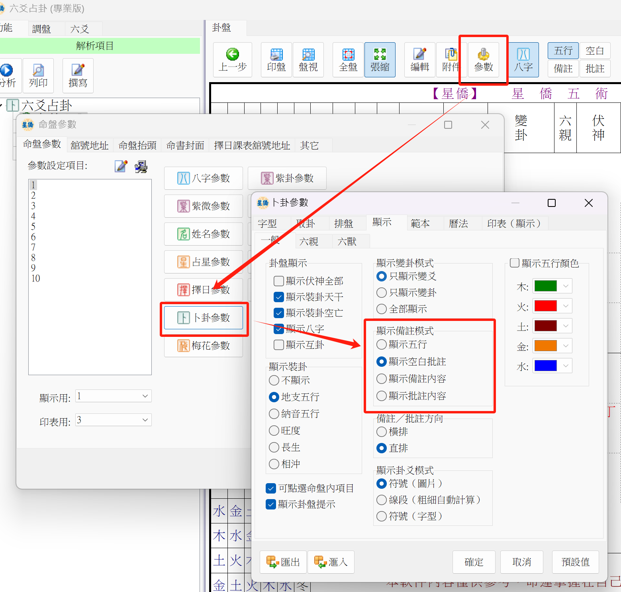The height and width of the screenshot is (592, 621).
Task: Select the 全盤 full chart icon
Action: click(x=348, y=59)
